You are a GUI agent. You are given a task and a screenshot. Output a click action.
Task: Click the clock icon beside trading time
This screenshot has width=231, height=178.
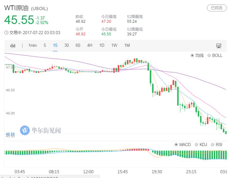coord(6,33)
